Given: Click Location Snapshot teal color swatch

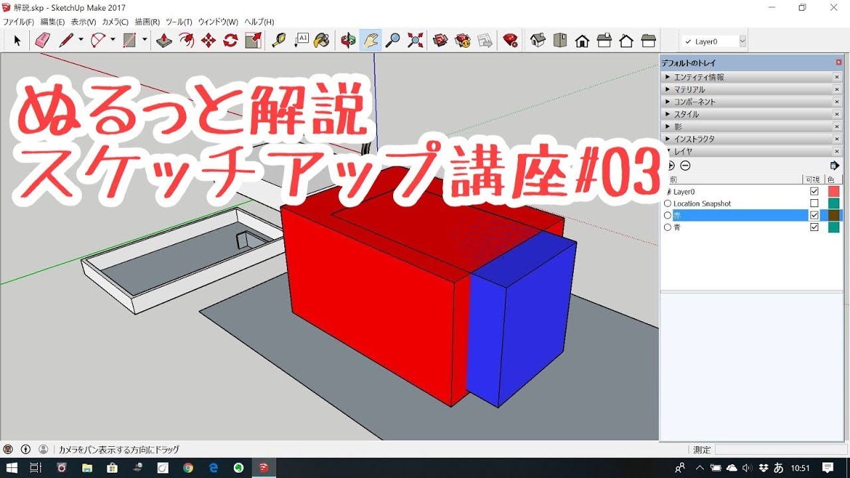Looking at the screenshot, I should (833, 203).
